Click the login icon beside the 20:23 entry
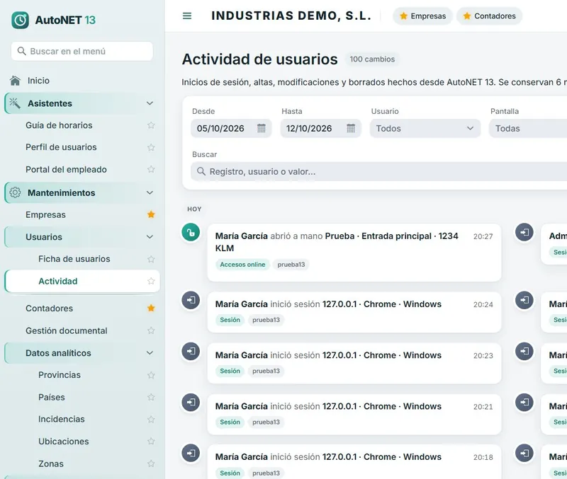567x479 pixels. click(x=191, y=351)
